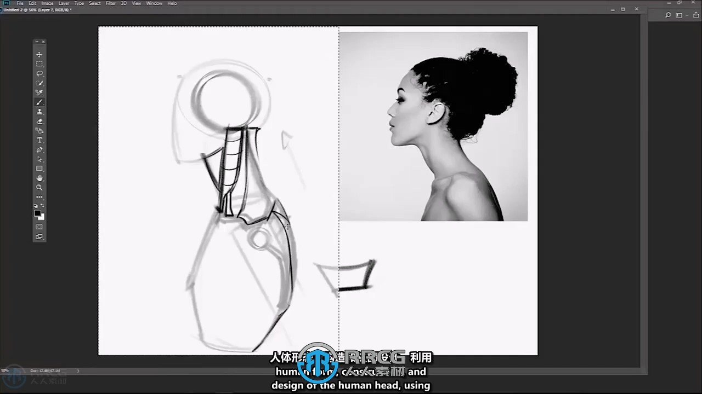
Task: Open the Image menu
Action: coord(48,3)
